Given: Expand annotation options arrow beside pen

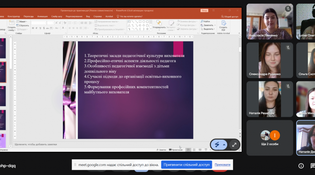Looking at the screenshot, I should [x=224, y=145].
